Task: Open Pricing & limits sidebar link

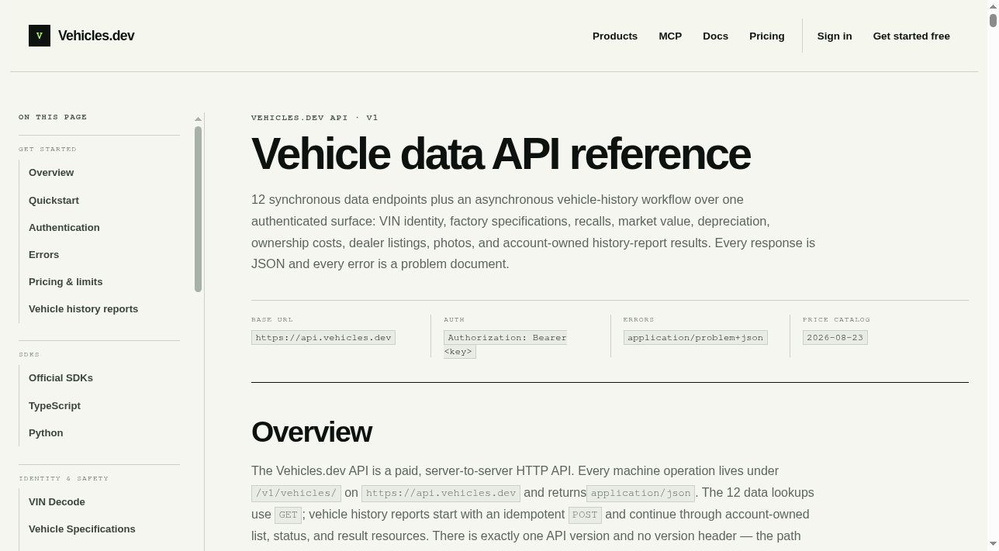Action: pyautogui.click(x=65, y=282)
